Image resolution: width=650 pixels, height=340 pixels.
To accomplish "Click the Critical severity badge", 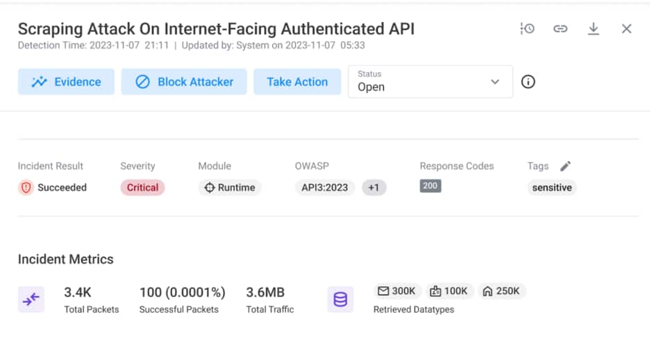I will (142, 187).
